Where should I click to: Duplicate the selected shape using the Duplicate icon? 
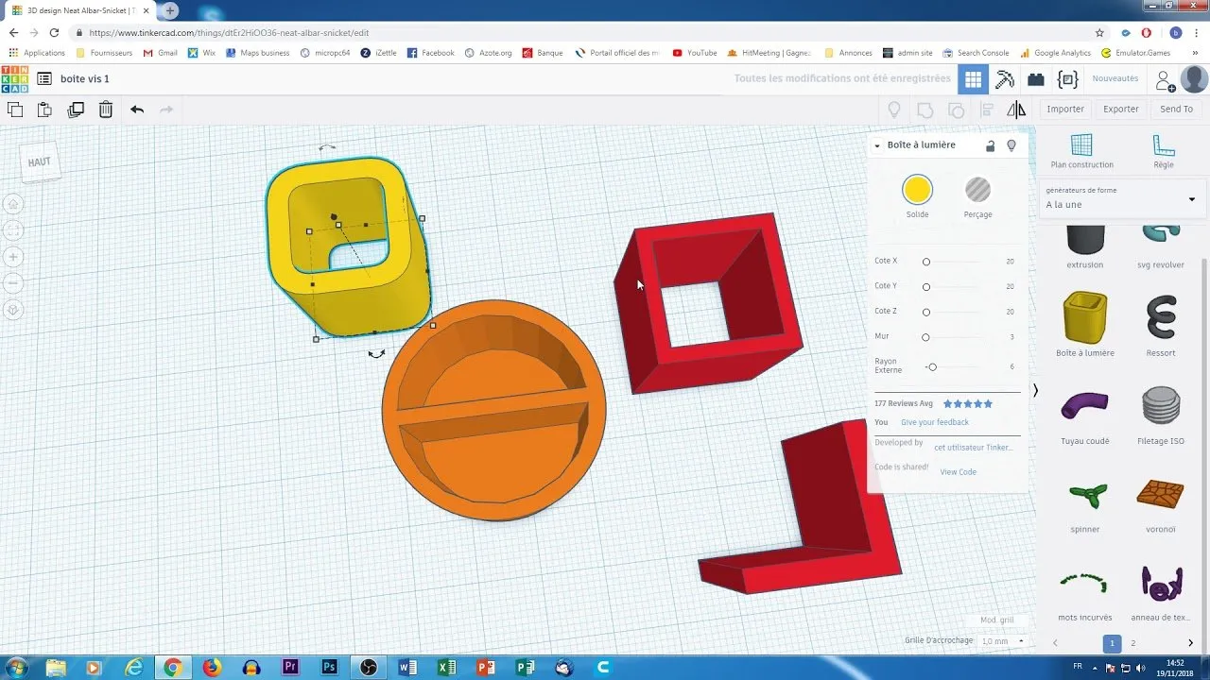[x=76, y=110]
